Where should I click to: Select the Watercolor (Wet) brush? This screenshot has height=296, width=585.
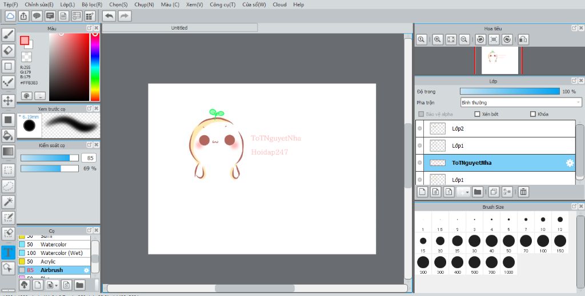point(61,253)
